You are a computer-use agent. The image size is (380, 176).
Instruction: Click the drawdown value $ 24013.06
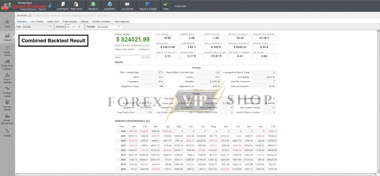point(168,47)
